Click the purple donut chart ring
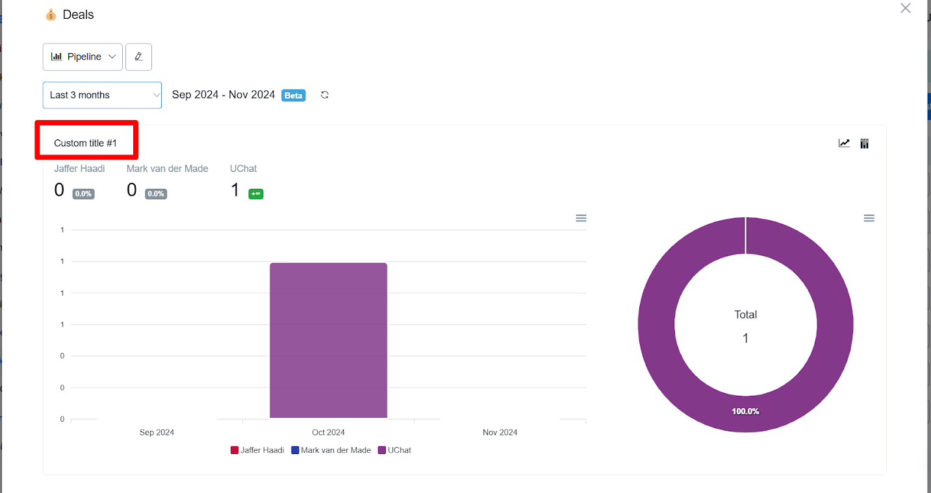 click(656, 324)
